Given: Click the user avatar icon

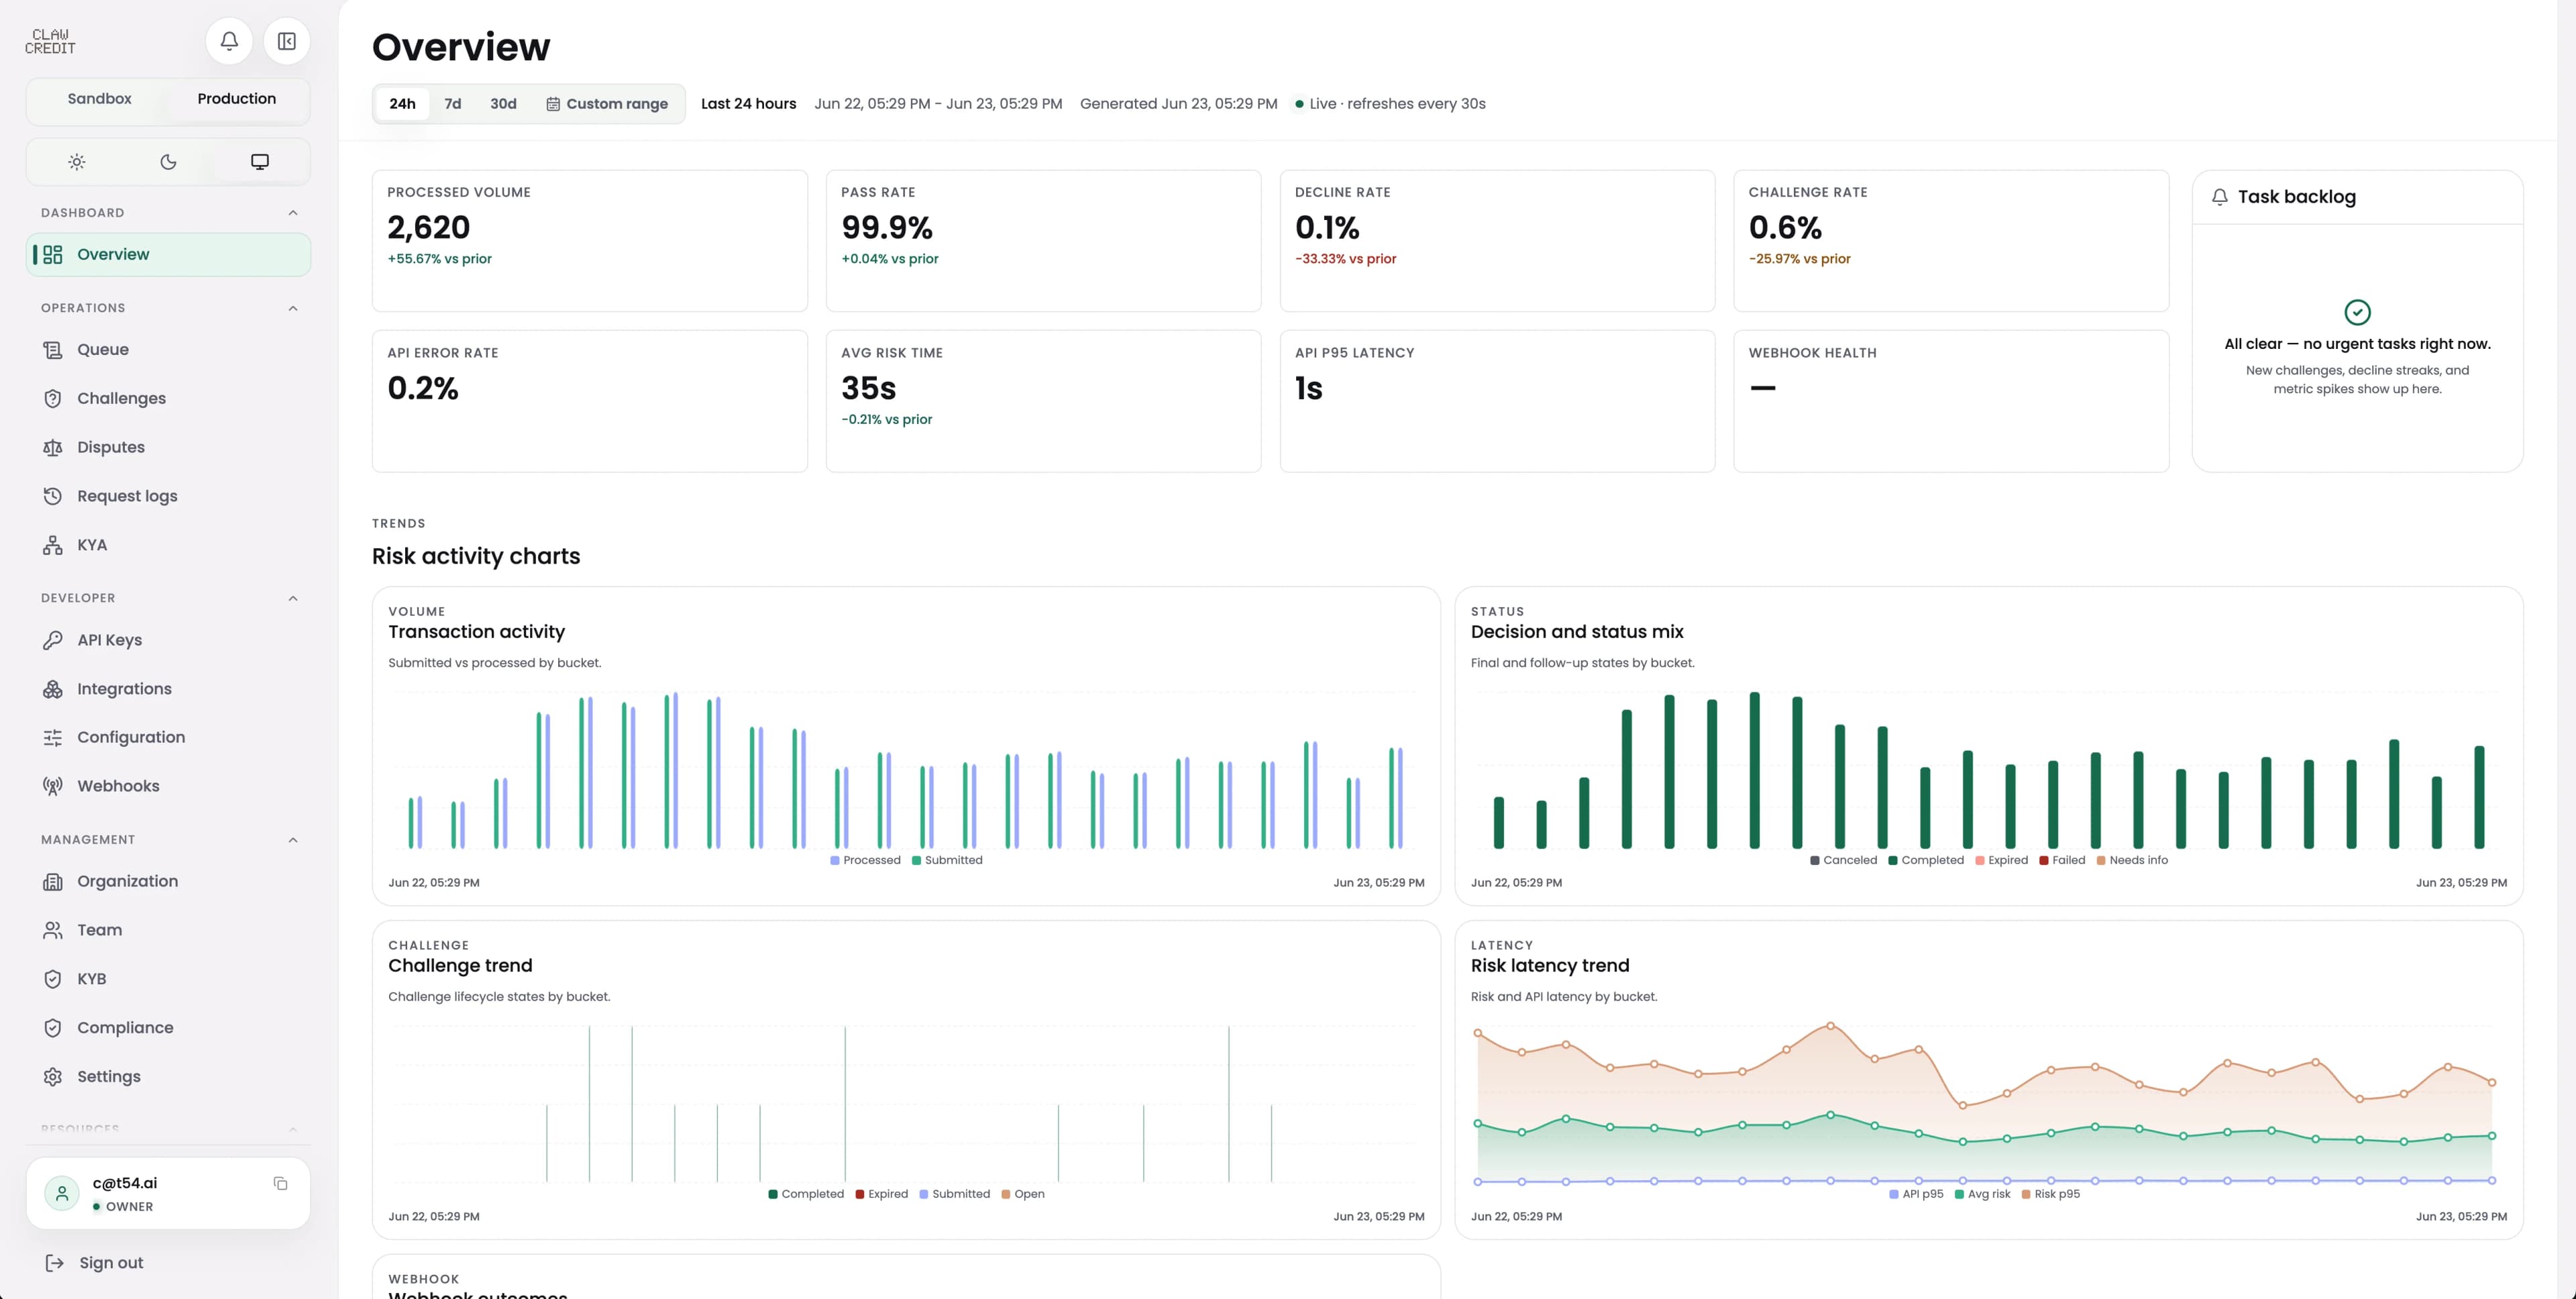Looking at the screenshot, I should (x=62, y=1193).
